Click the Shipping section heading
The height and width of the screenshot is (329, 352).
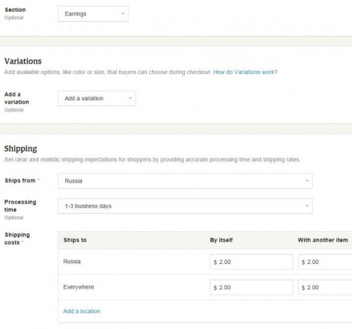21,149
